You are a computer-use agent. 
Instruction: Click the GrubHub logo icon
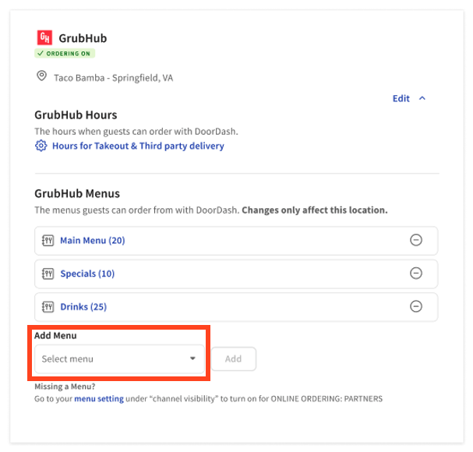(x=44, y=37)
